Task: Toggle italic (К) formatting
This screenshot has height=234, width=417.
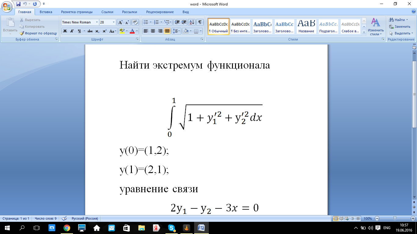Action: (x=72, y=31)
